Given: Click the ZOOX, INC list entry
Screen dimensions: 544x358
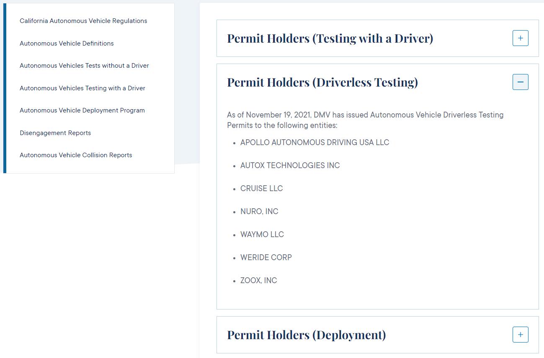Looking at the screenshot, I should pos(259,280).
